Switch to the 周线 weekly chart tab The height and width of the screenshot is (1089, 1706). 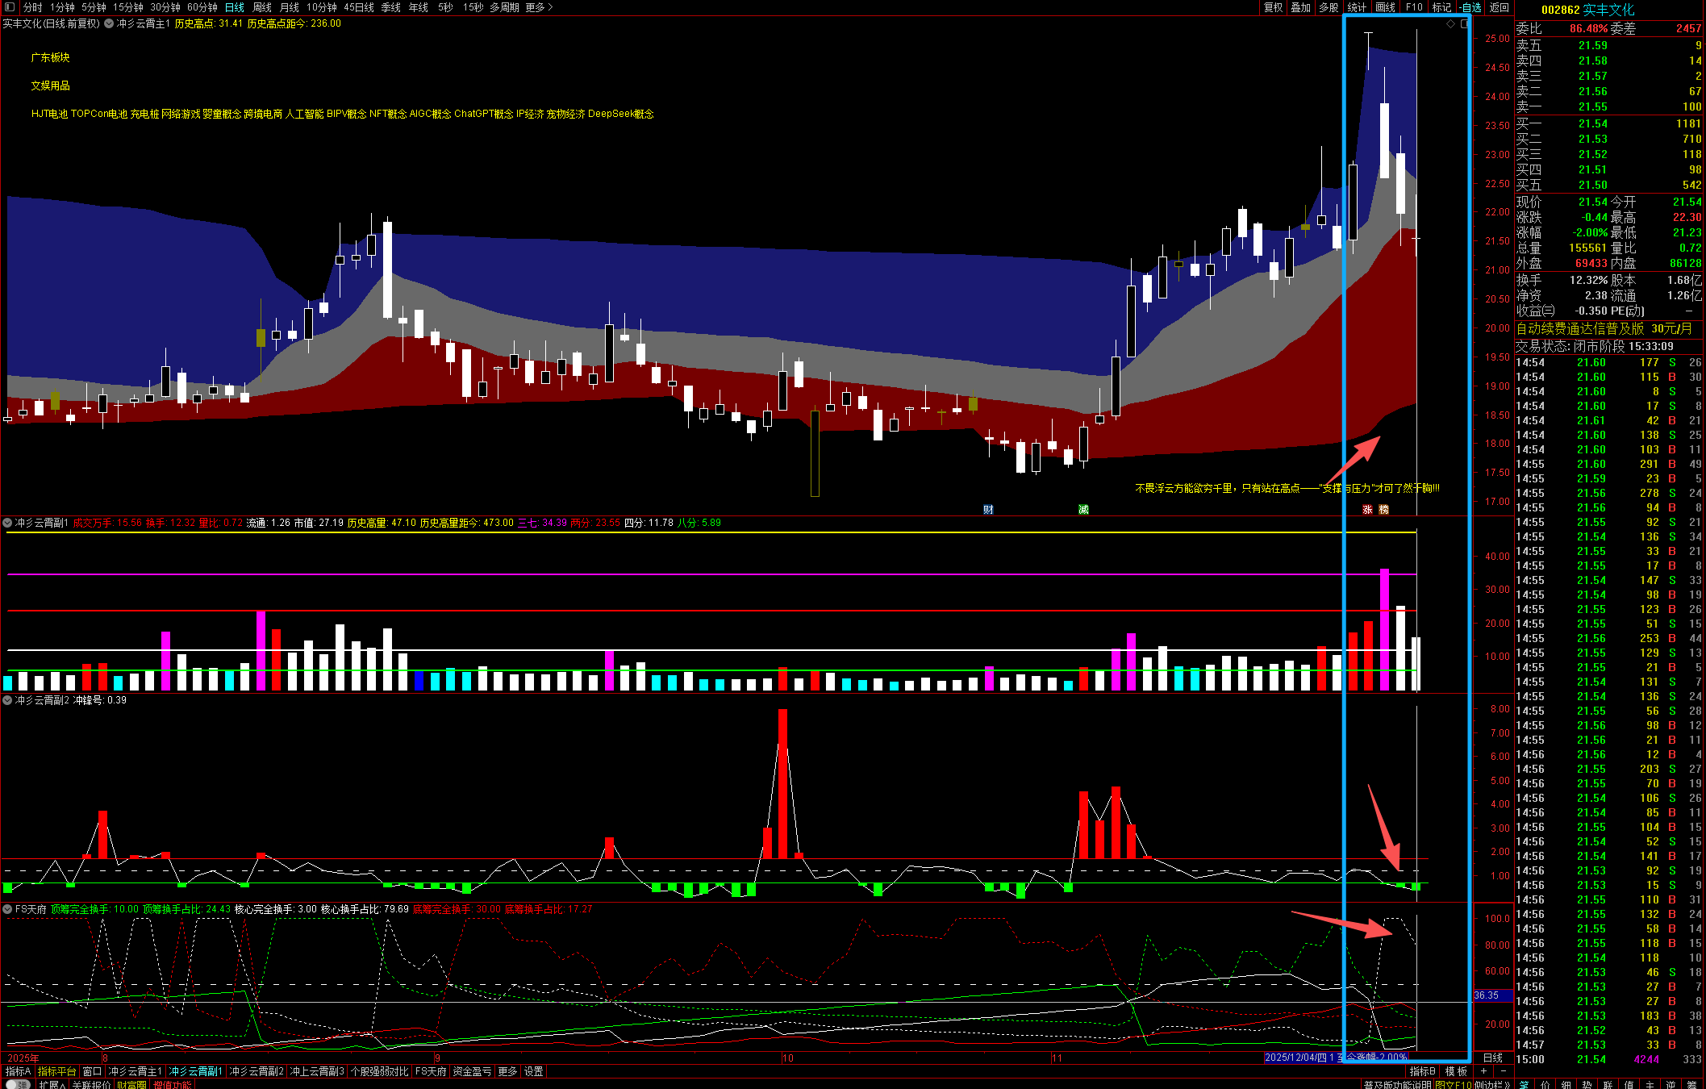point(262,7)
